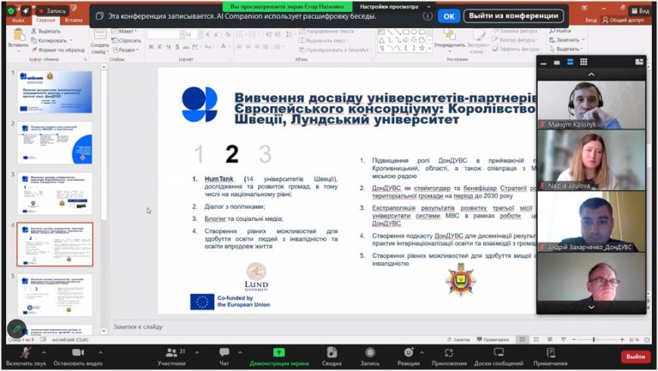Screen dimensions: 658x371
Task: Switch video panel to vertical strip view
Action: point(570,62)
